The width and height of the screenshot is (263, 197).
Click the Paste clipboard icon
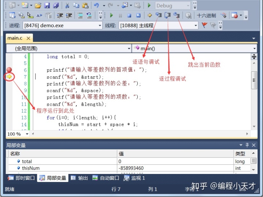click(85, 5)
